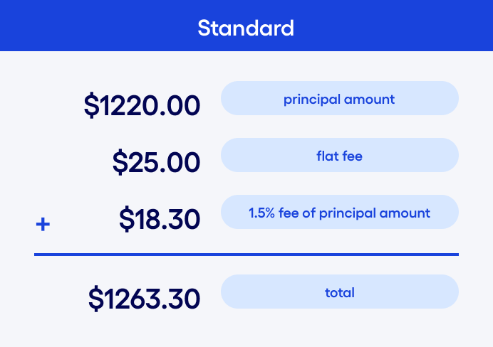The width and height of the screenshot is (493, 347).
Task: Select the total label pill
Action: click(x=339, y=292)
